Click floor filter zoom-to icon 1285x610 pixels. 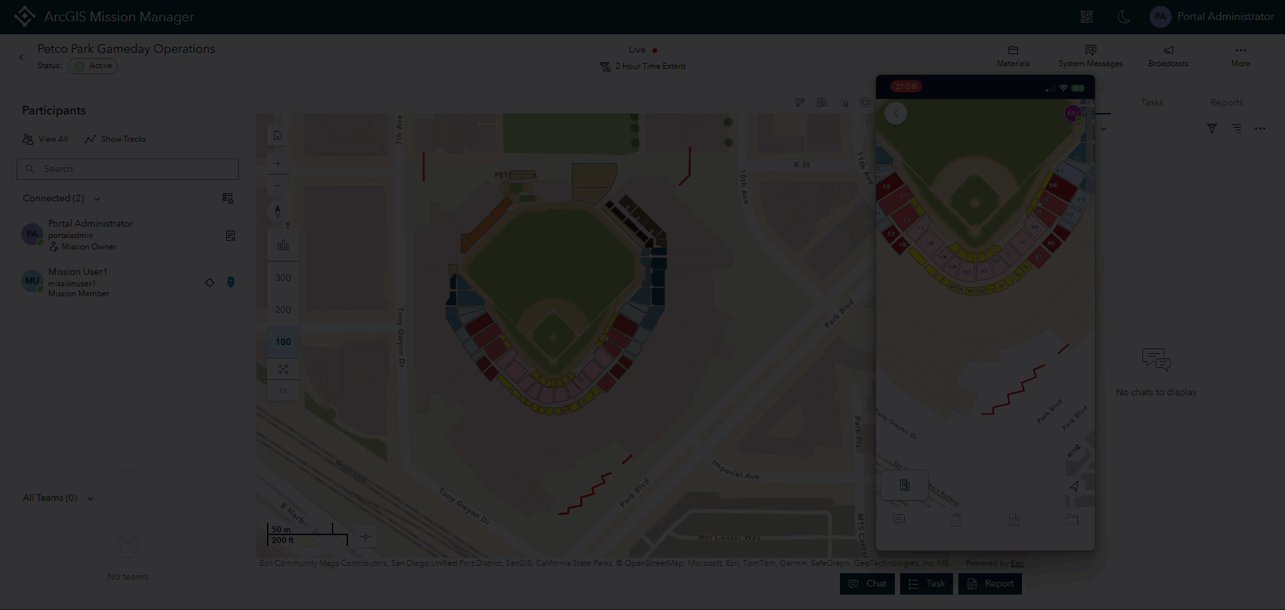(x=283, y=369)
